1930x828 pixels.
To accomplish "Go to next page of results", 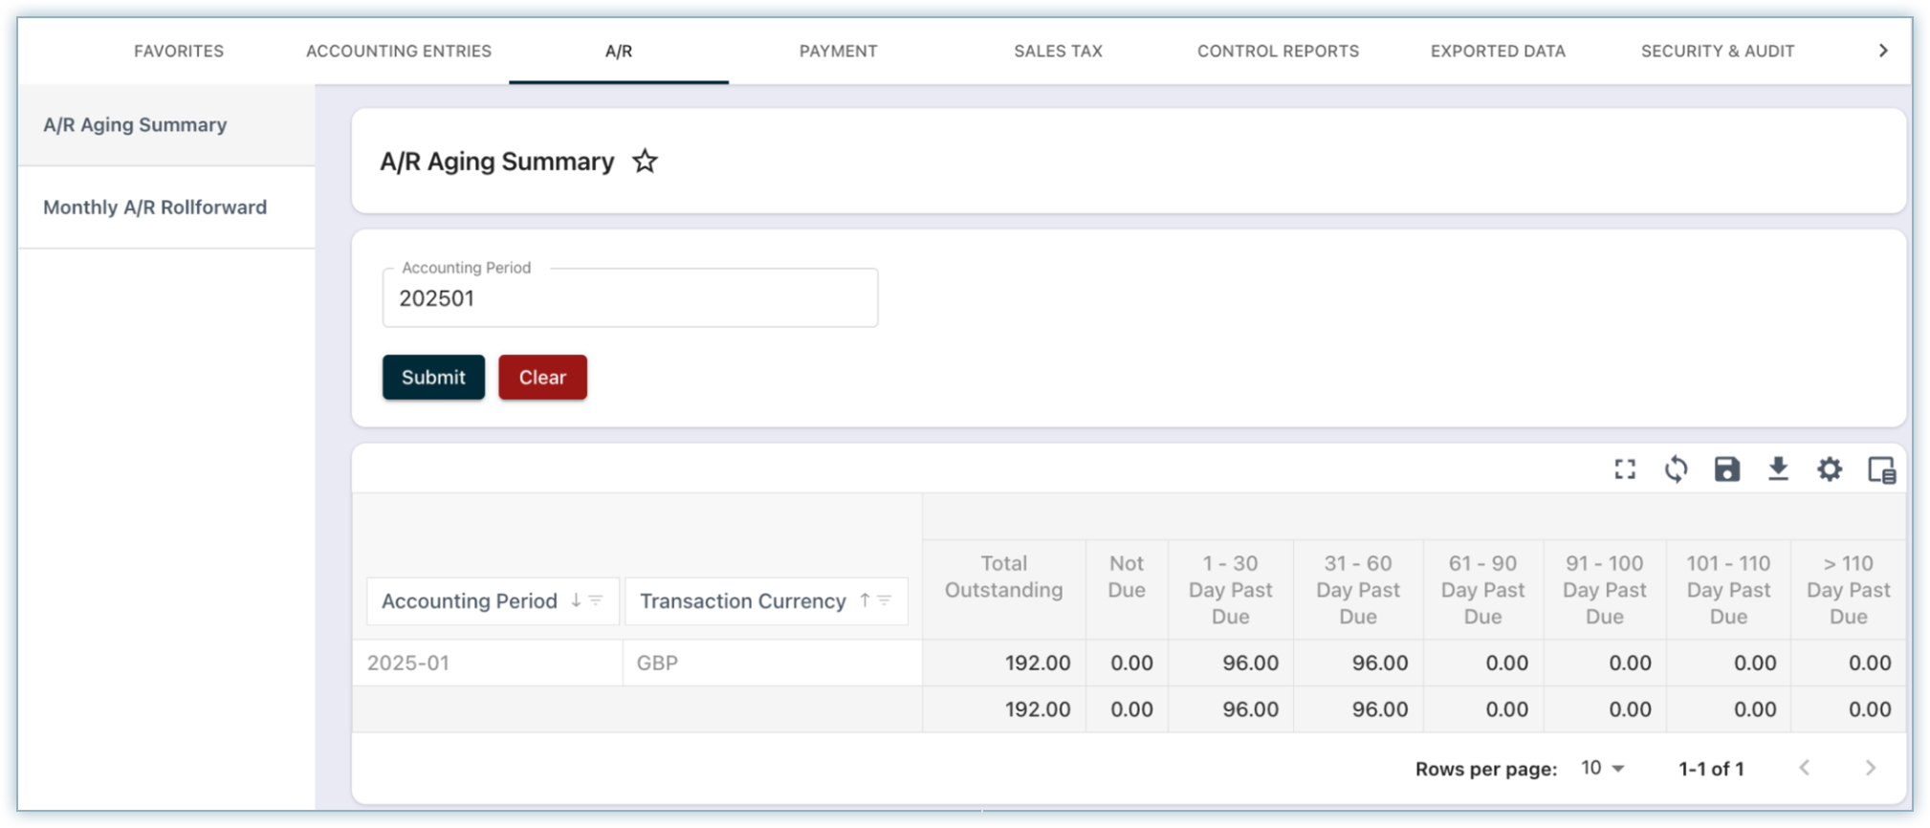I will [1870, 768].
